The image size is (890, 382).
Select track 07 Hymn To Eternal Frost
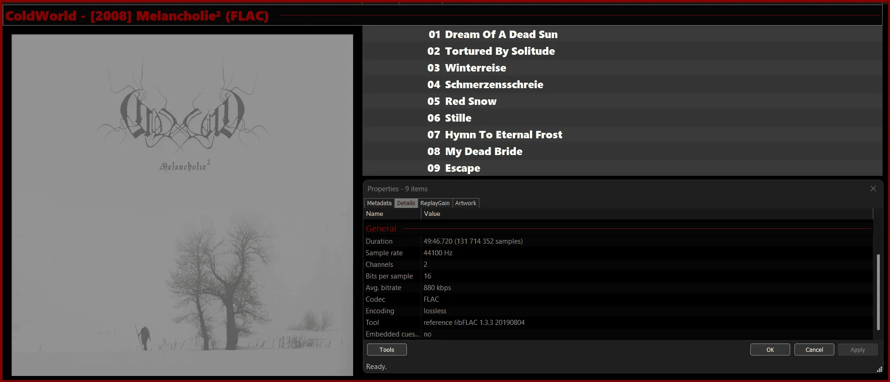622,135
